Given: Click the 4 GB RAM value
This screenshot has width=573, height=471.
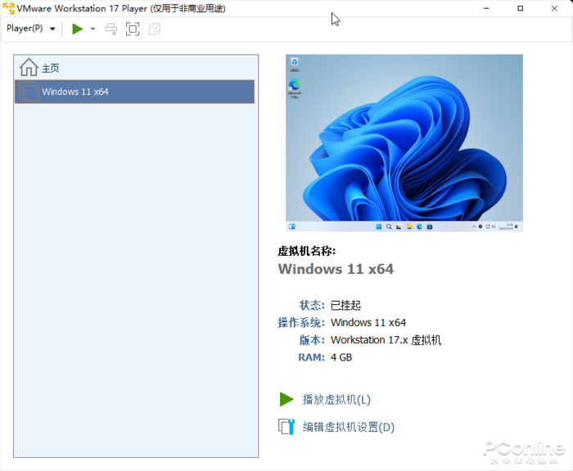Looking at the screenshot, I should 341,357.
